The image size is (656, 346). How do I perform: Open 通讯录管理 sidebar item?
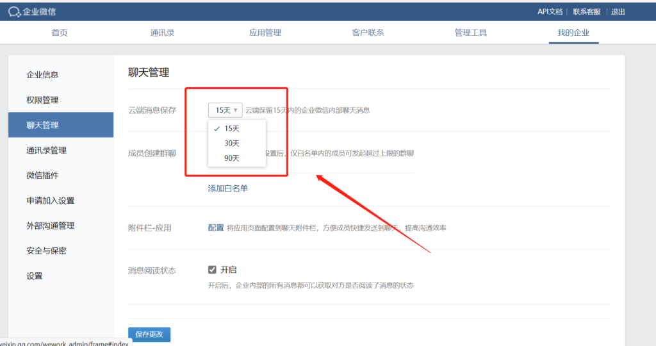tap(46, 151)
